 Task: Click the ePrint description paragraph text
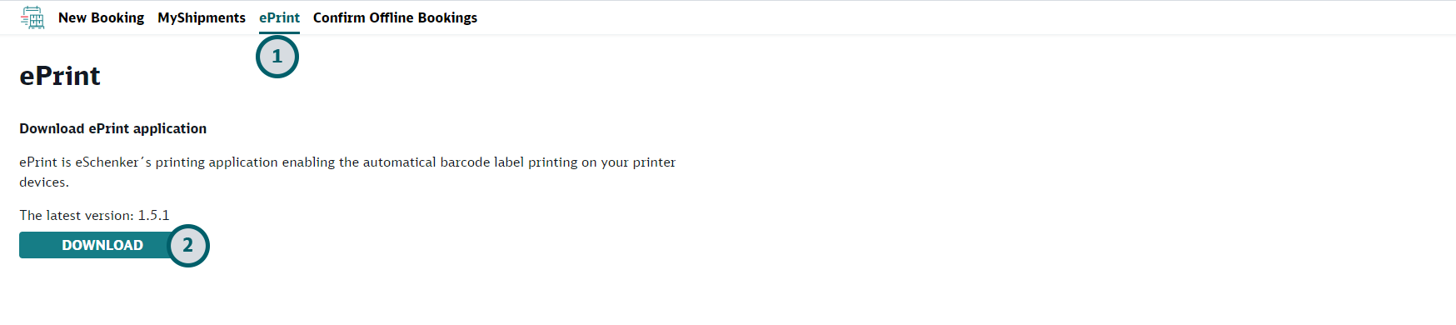[x=347, y=172]
